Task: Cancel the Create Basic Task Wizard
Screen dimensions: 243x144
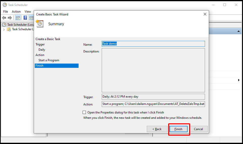Action: [x=198, y=129]
